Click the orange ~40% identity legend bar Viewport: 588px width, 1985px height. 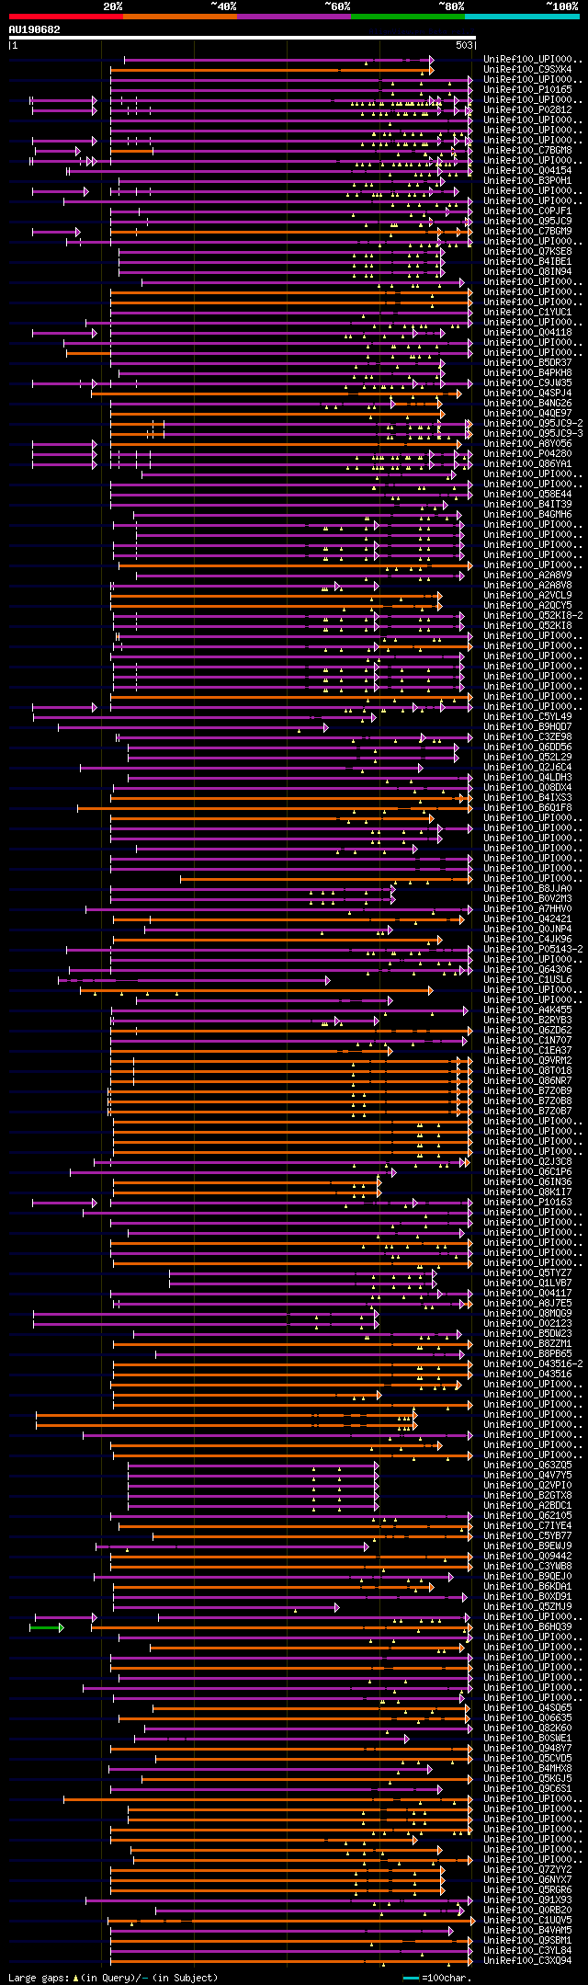click(179, 16)
